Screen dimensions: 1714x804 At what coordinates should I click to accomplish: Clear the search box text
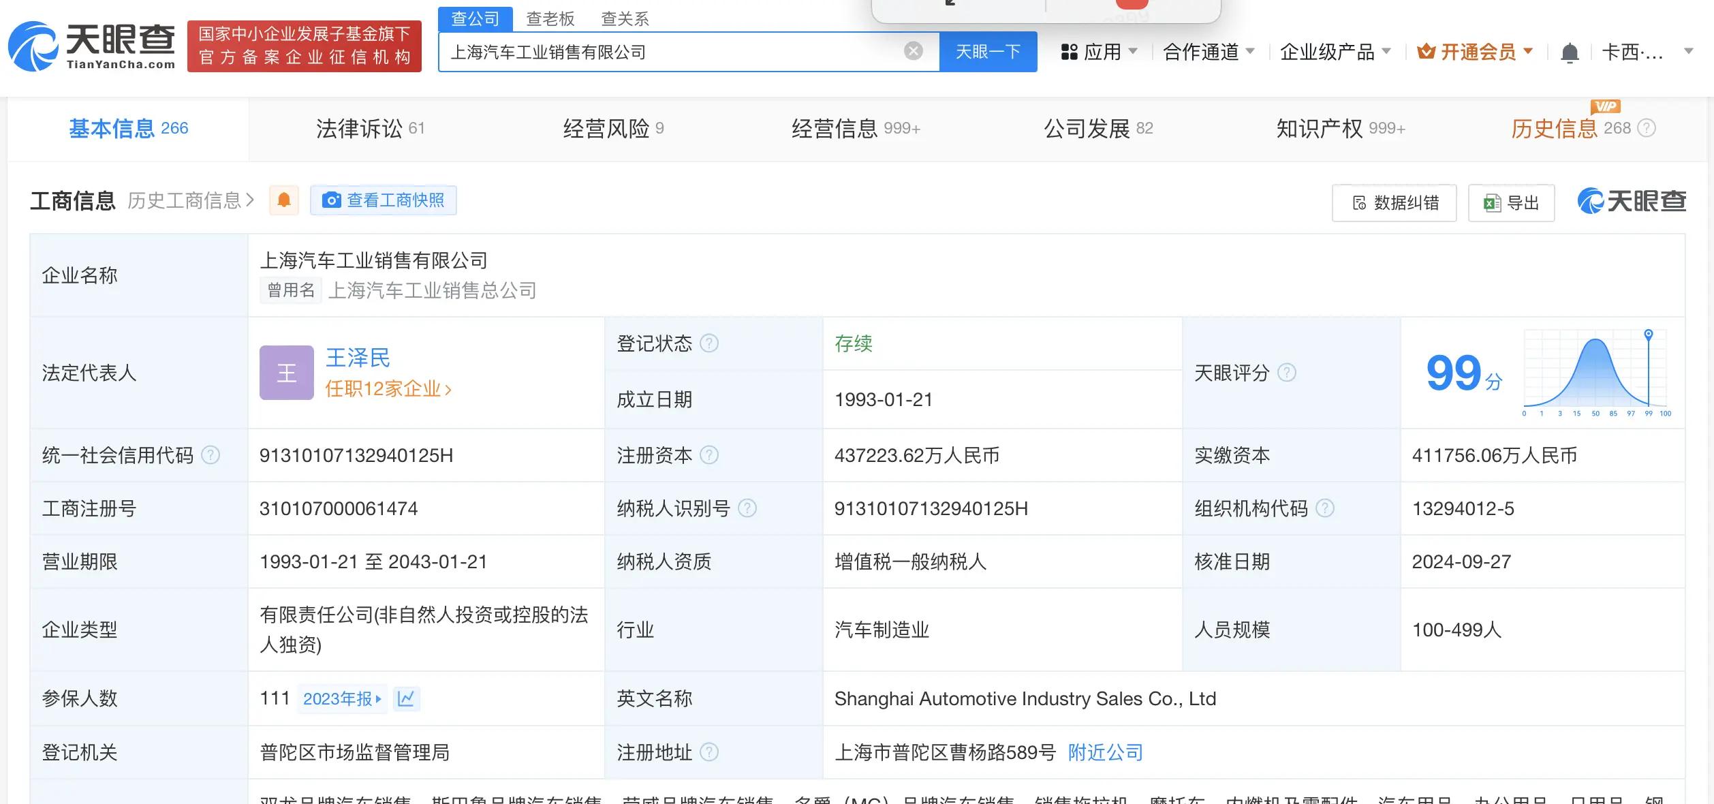(913, 51)
